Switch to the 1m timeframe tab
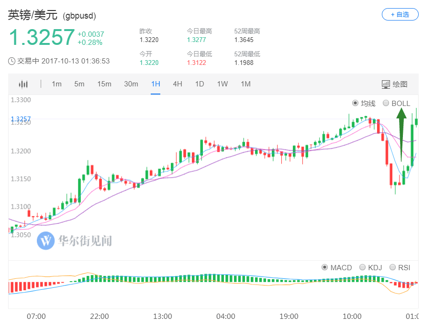 click(x=56, y=84)
